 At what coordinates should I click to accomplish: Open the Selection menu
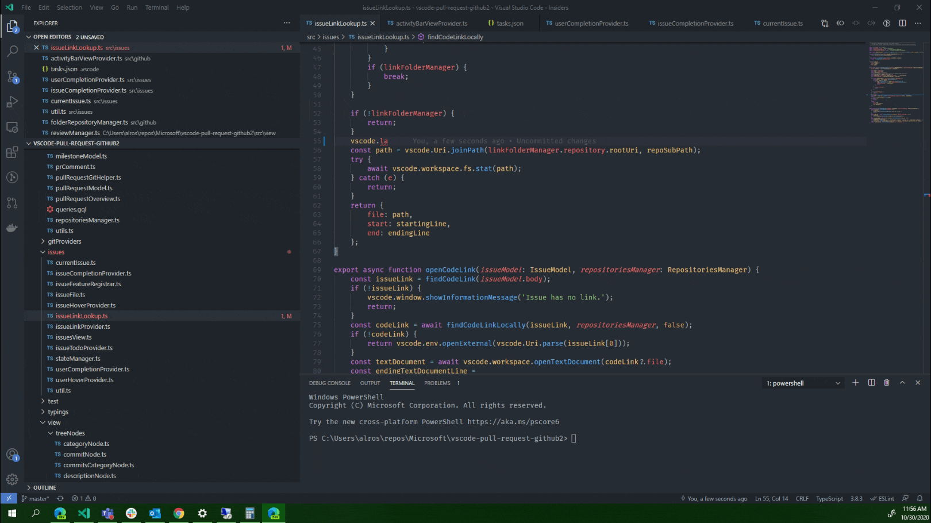point(69,7)
